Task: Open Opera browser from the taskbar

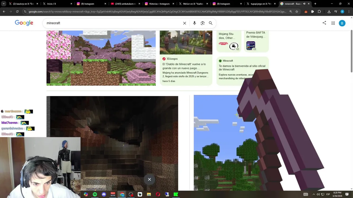Action: point(158,194)
